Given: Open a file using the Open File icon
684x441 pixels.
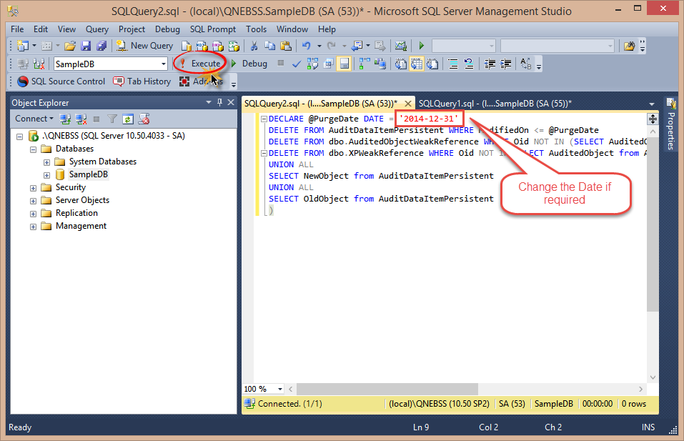Looking at the screenshot, I should pos(71,46).
